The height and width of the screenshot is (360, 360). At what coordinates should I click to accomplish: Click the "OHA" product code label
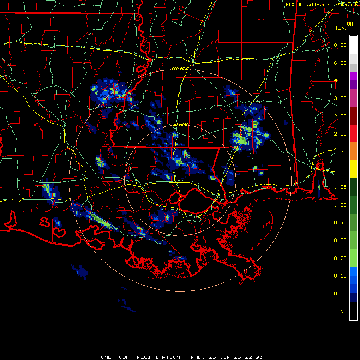click(352, 24)
